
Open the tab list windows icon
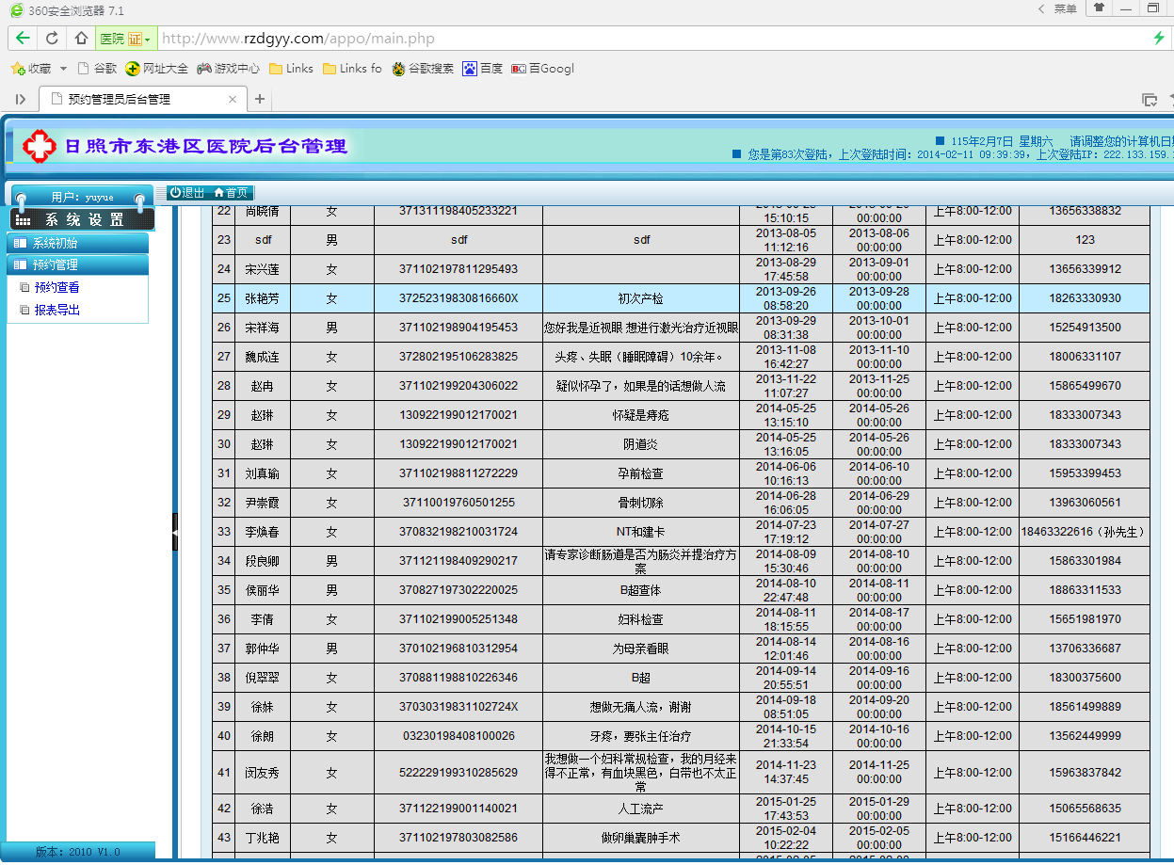pos(1150,99)
